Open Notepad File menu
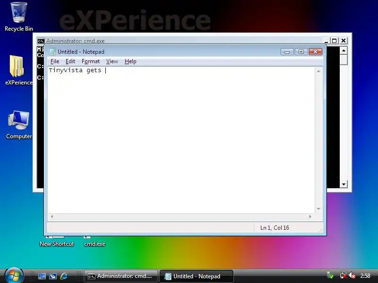The width and height of the screenshot is (378, 283). tap(55, 61)
